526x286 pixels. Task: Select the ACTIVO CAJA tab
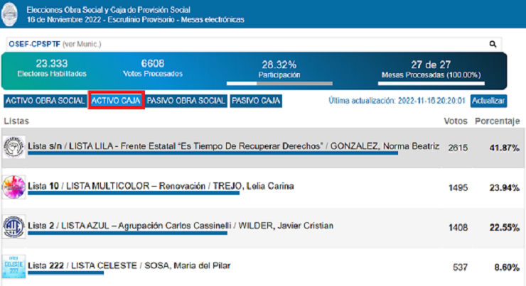pos(117,101)
